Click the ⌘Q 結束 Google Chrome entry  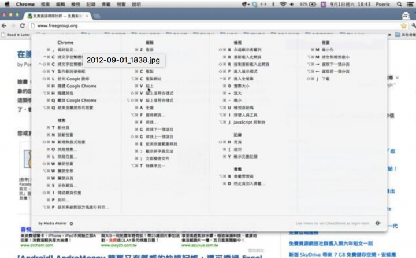point(72,101)
